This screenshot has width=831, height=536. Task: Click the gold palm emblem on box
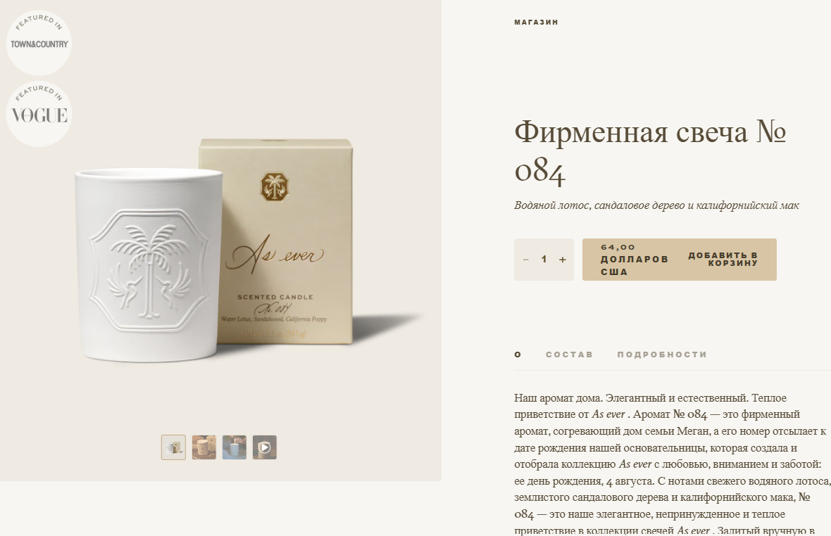(274, 186)
